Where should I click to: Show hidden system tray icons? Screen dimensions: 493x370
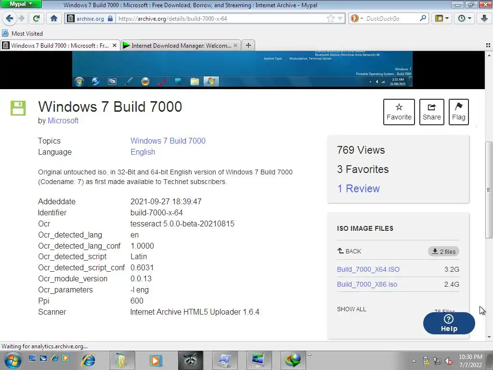[x=414, y=361]
